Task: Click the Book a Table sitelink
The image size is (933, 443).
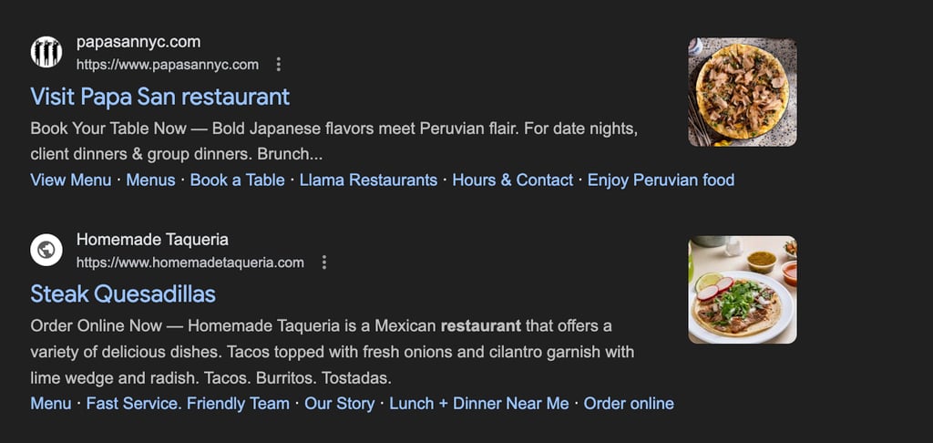Action: click(237, 180)
